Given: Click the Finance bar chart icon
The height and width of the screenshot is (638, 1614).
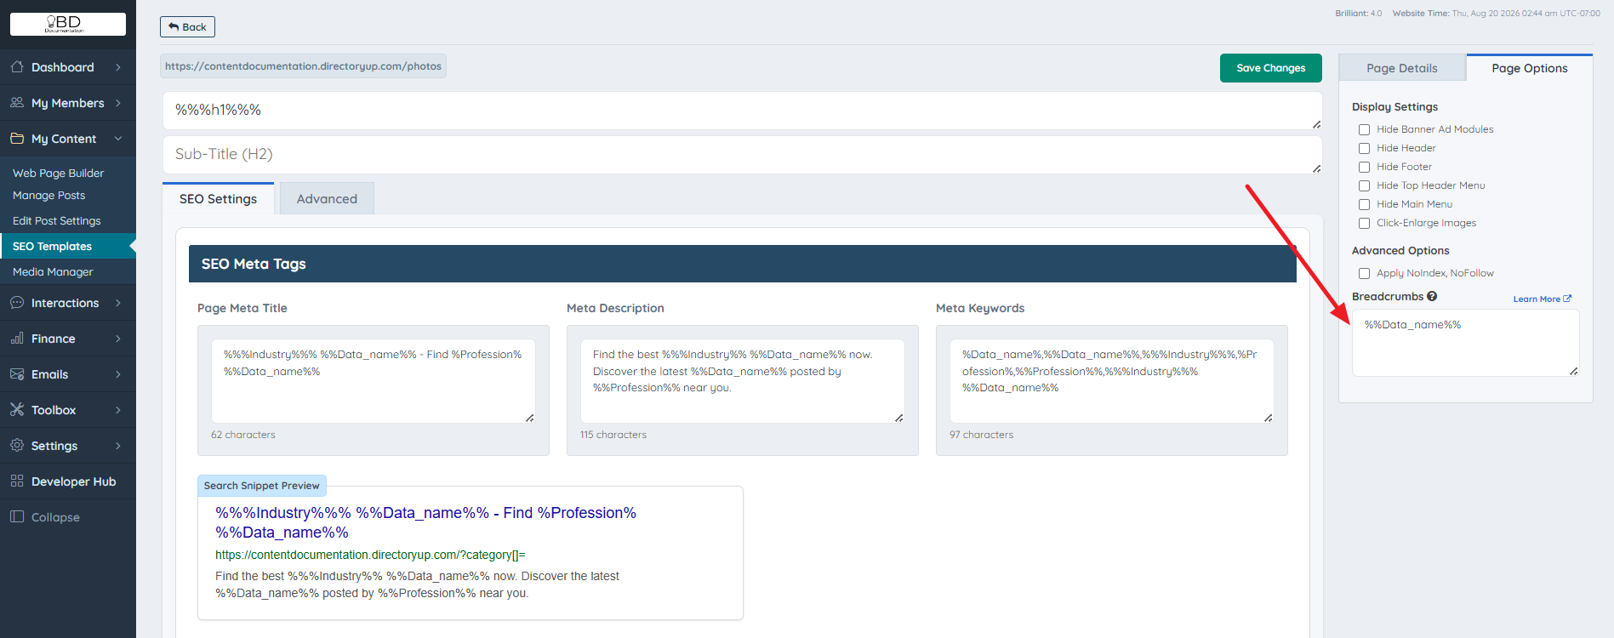Looking at the screenshot, I should 17,339.
